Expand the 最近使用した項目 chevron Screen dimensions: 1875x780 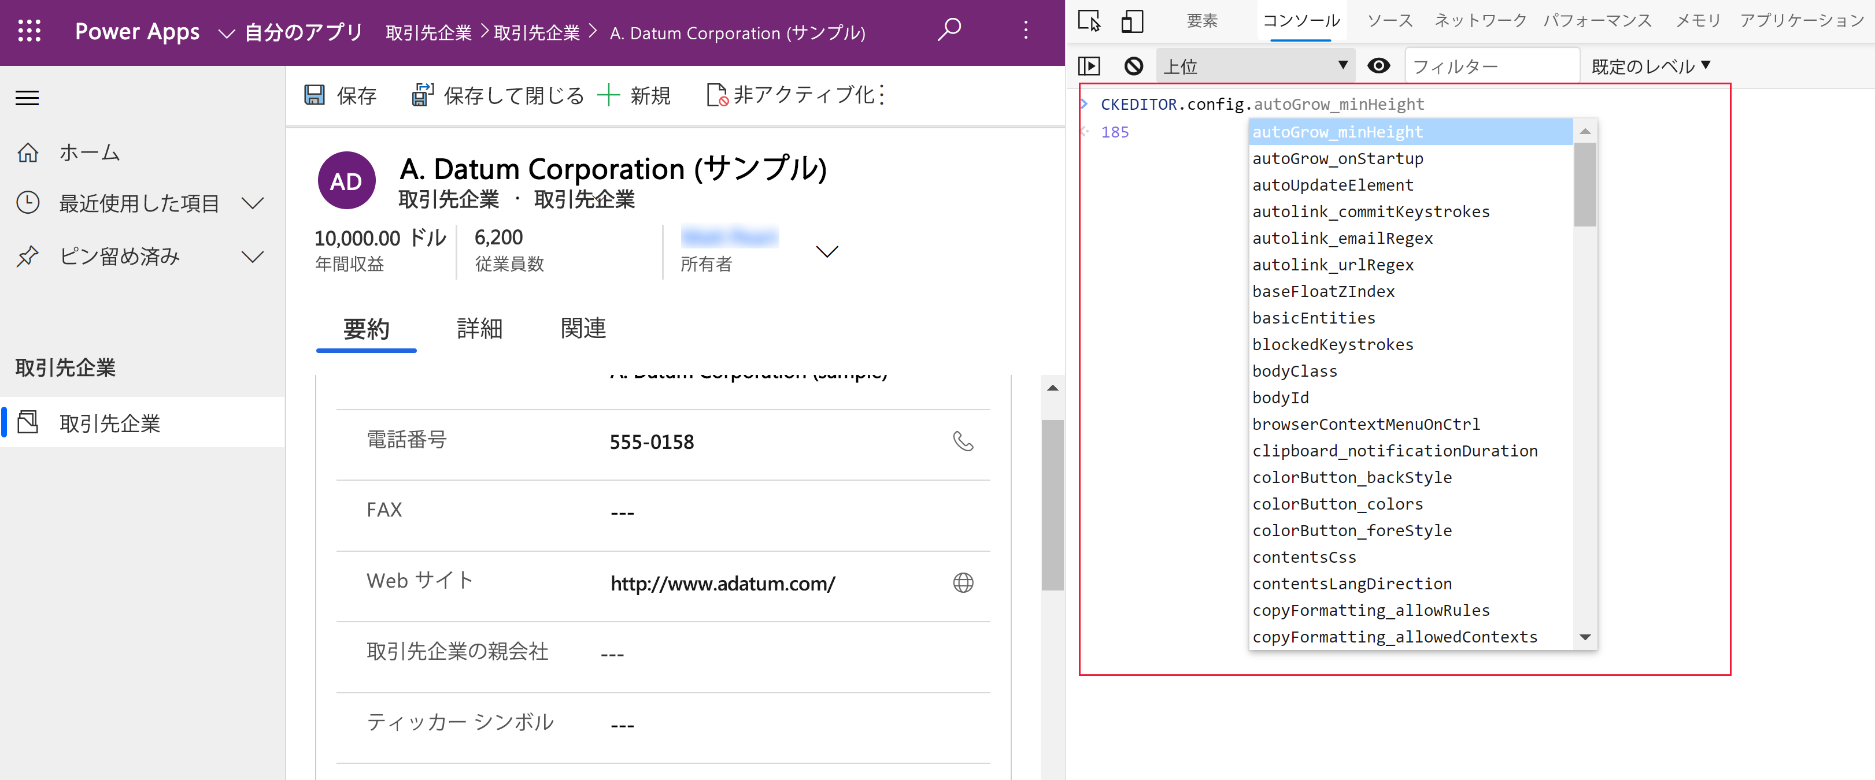tap(253, 203)
